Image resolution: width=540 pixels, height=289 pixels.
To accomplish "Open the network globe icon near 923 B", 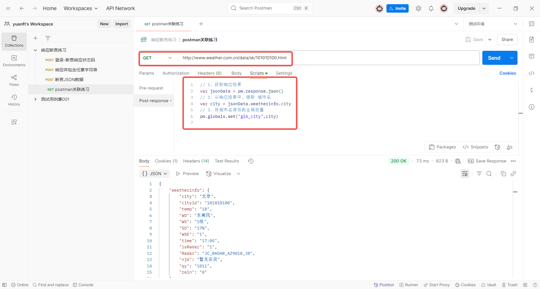I will point(458,161).
